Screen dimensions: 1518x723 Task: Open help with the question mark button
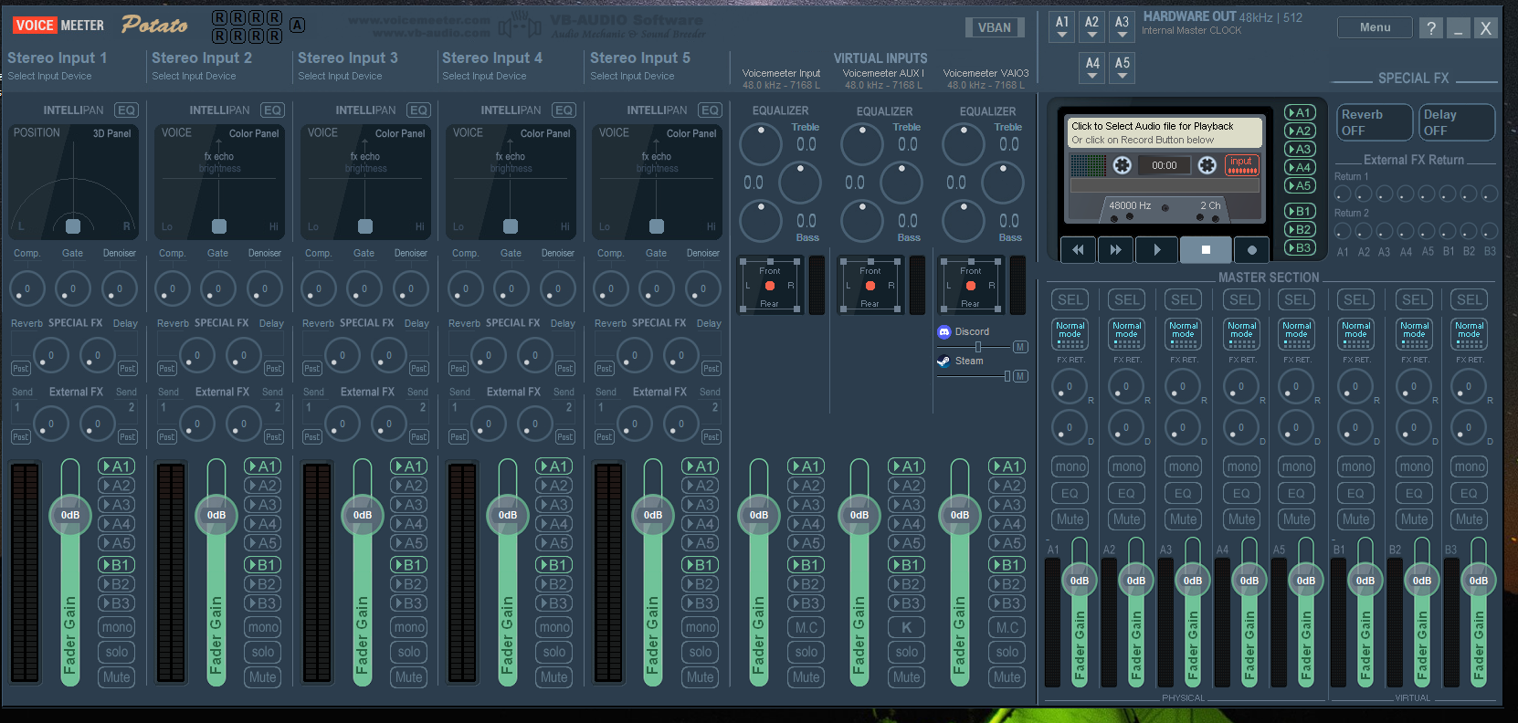tap(1431, 28)
